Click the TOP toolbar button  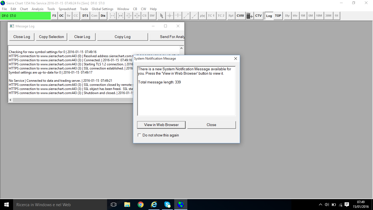[278, 16]
